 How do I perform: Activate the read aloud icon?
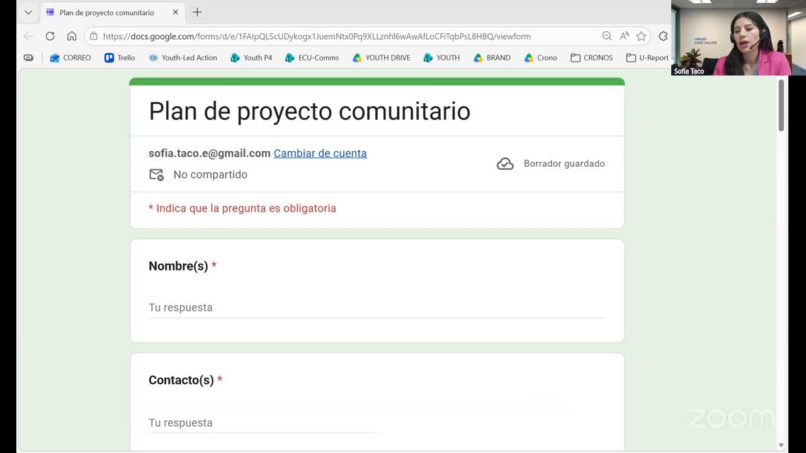pyautogui.click(x=625, y=36)
